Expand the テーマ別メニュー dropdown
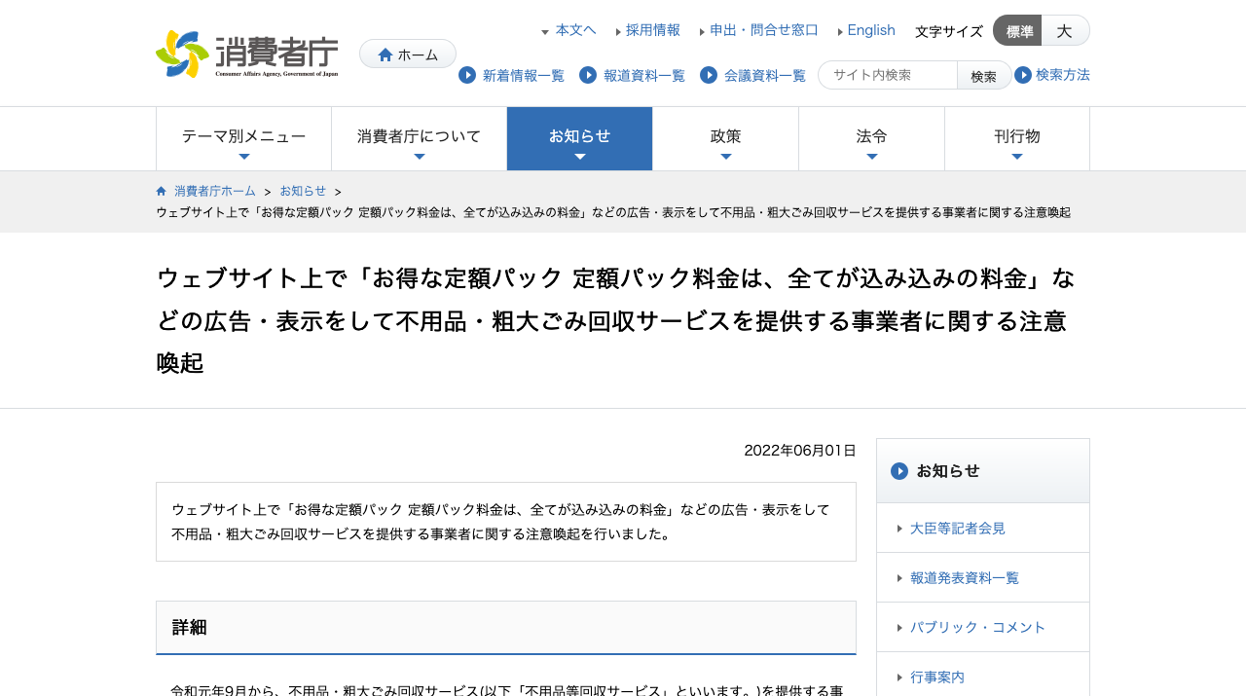Image resolution: width=1246 pixels, height=696 pixels. (244, 139)
